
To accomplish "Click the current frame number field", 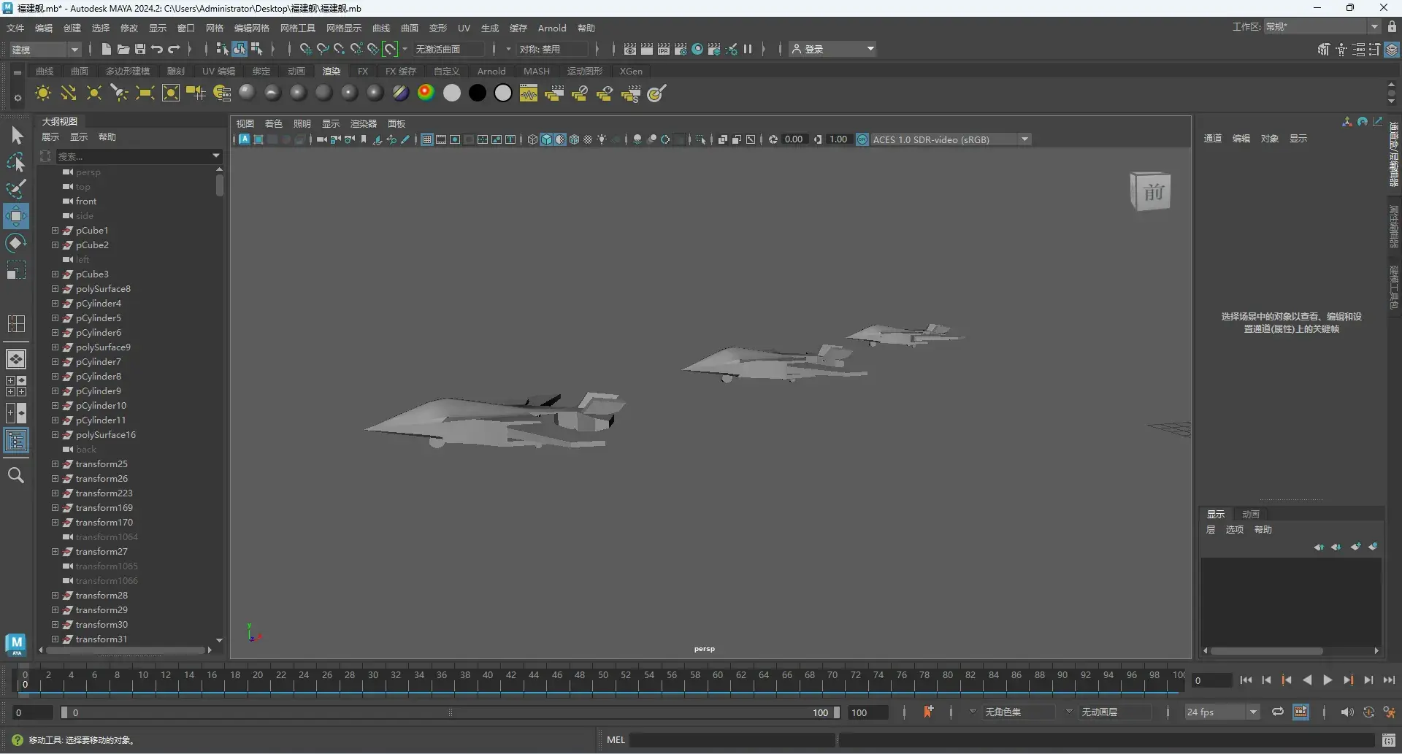I will pyautogui.click(x=1213, y=680).
